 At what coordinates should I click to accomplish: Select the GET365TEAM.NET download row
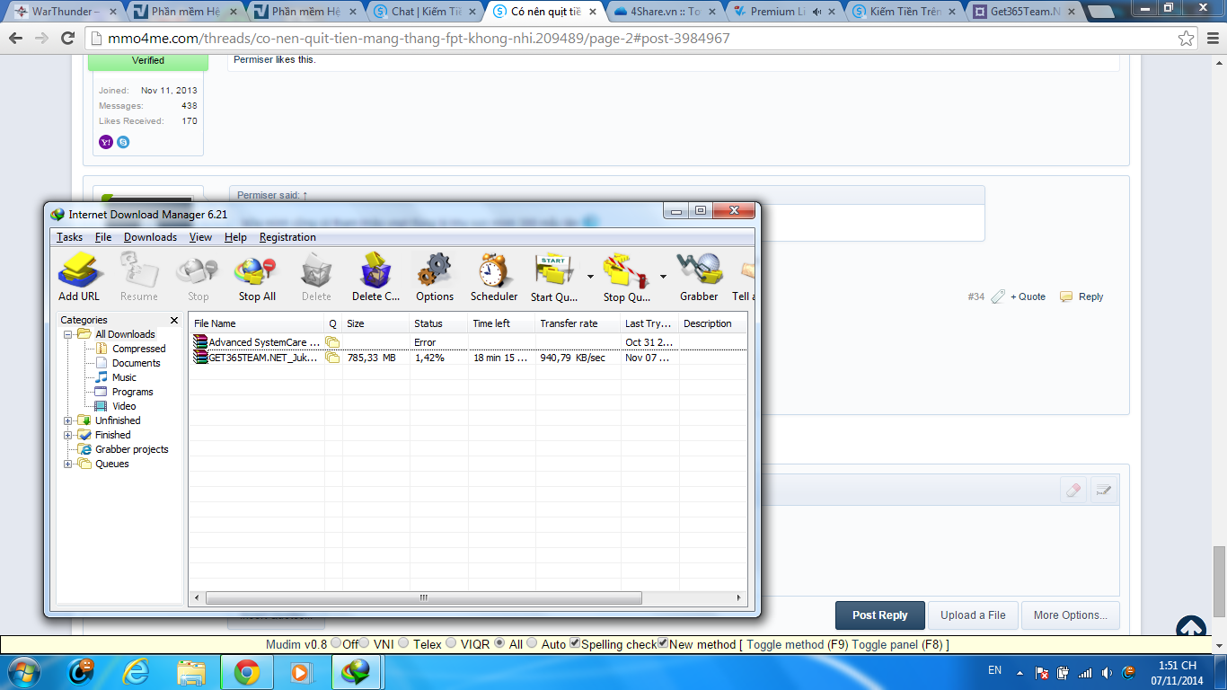click(468, 358)
